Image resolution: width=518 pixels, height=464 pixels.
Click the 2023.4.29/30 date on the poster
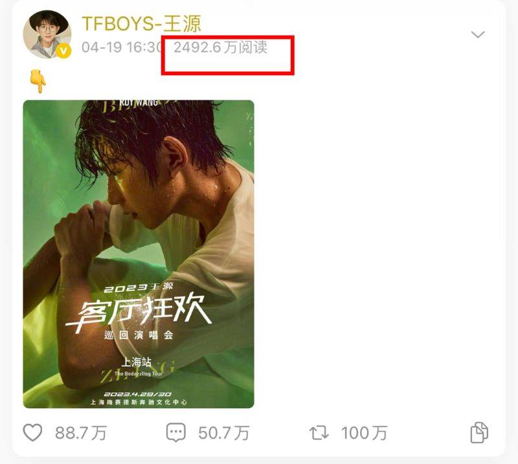pyautogui.click(x=138, y=394)
